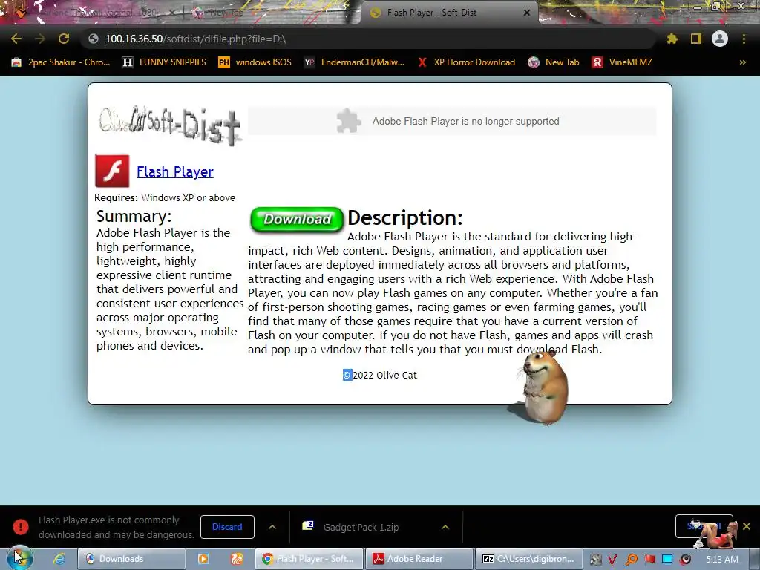Open Chrome's three-dot menu
760x570 pixels.
[x=744, y=39]
